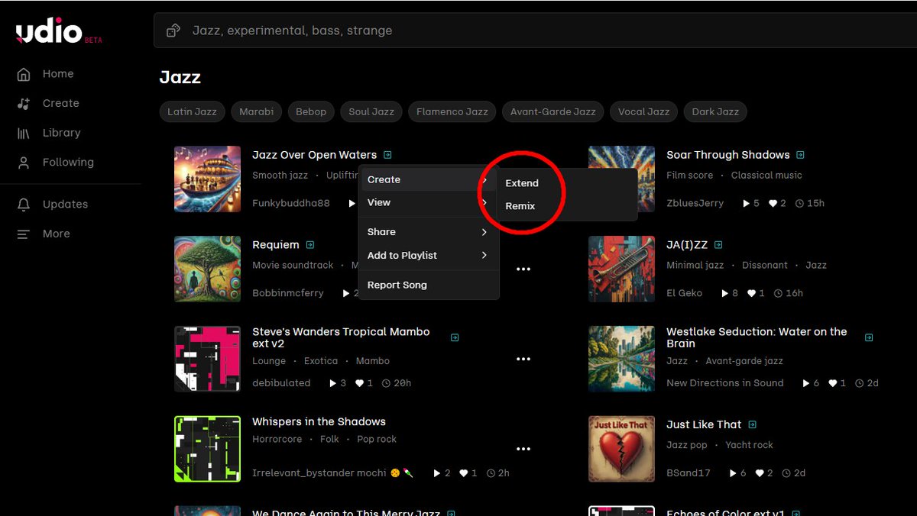Select the Dark Jazz tag
Image resolution: width=917 pixels, height=516 pixels.
[x=715, y=111]
